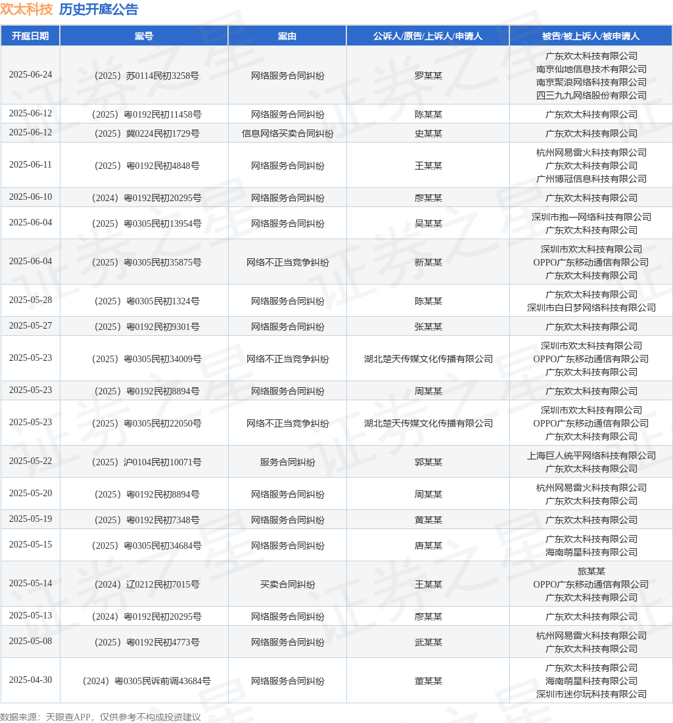
Task: Click the date cell 2025-04-30
Action: [x=30, y=680]
